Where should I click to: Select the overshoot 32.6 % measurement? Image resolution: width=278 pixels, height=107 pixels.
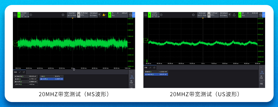pyautogui.click(x=52, y=76)
